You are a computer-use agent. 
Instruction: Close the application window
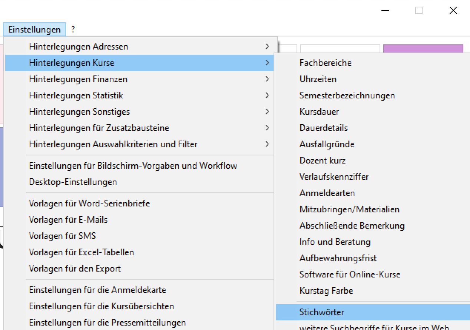pos(453,10)
